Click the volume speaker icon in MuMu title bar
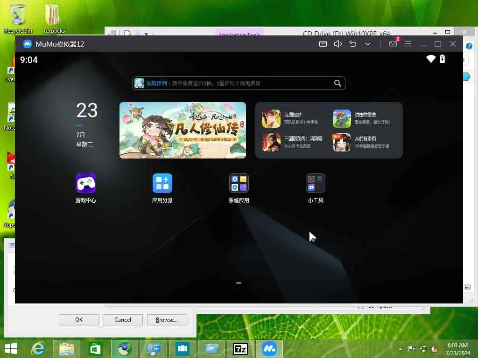The width and height of the screenshot is (478, 358). 338,44
